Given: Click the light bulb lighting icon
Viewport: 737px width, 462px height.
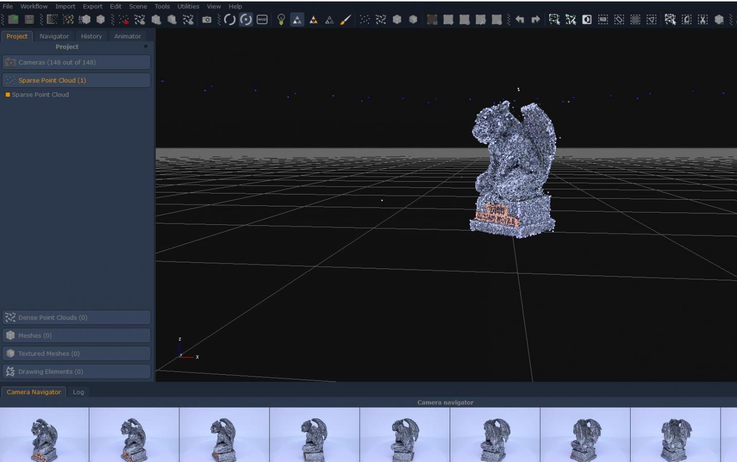Looking at the screenshot, I should (281, 20).
